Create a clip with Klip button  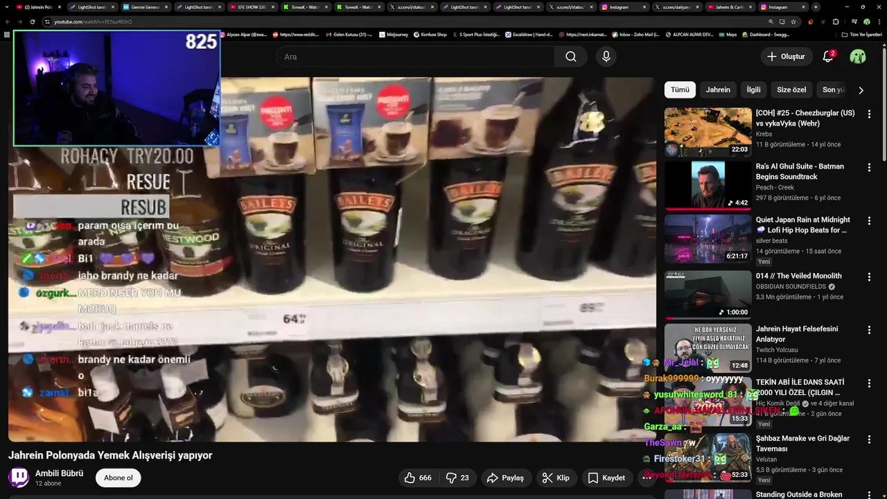(x=556, y=478)
